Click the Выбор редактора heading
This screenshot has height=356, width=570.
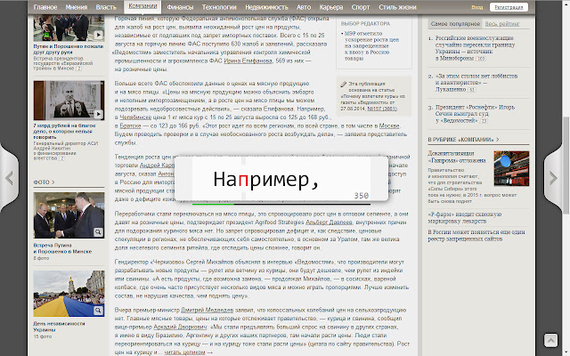point(365,24)
